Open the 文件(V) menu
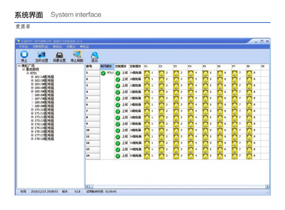Viewport: 285px width, 210px height. tap(24, 47)
